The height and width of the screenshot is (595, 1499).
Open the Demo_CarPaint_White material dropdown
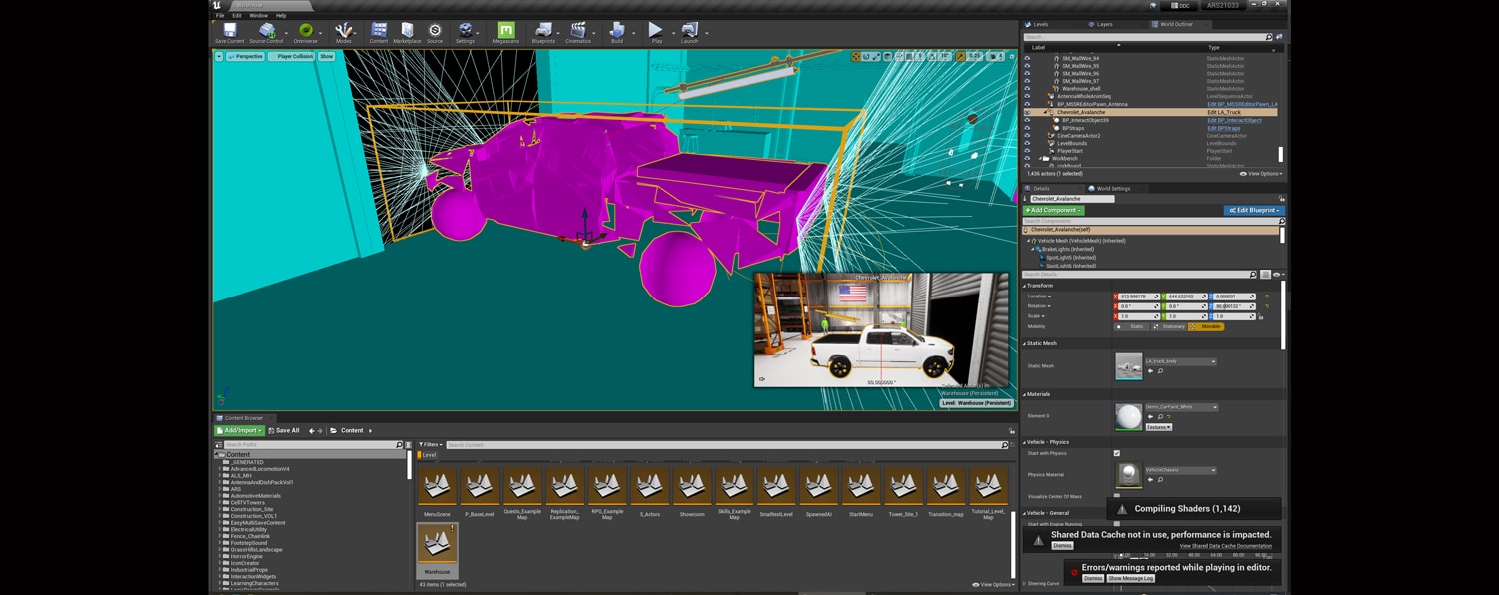(1182, 407)
